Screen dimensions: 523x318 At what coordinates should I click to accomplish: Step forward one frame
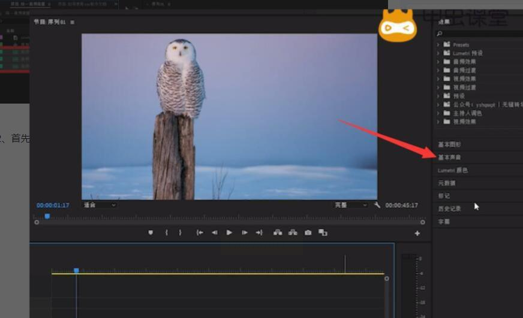244,232
